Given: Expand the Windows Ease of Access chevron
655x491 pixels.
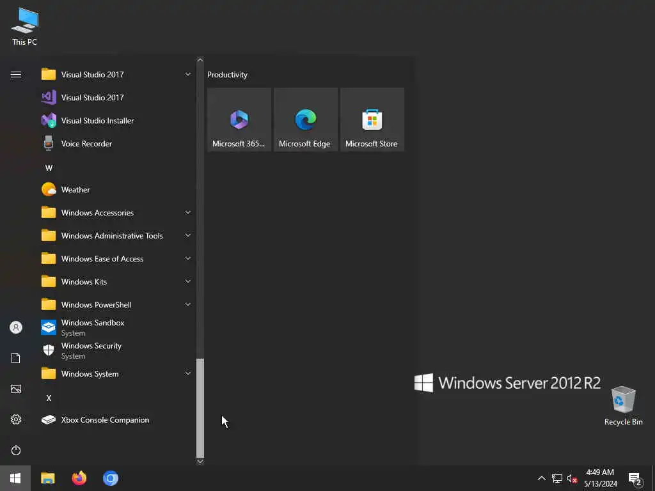Looking at the screenshot, I should coord(188,258).
